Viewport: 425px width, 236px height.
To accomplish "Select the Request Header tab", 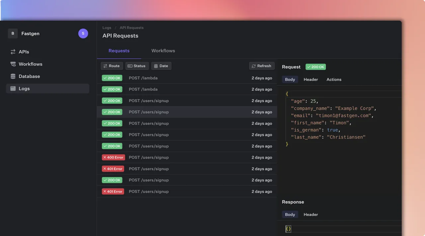I will point(311,79).
